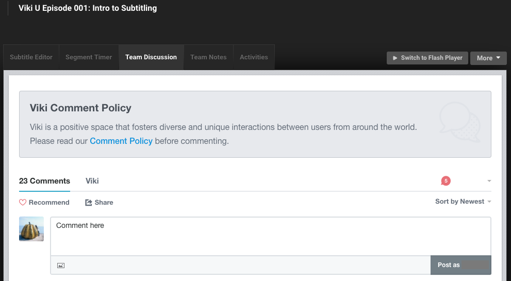Viewport: 511px width, 281px height.
Task: Open the Comment Policy link
Action: tap(121, 141)
